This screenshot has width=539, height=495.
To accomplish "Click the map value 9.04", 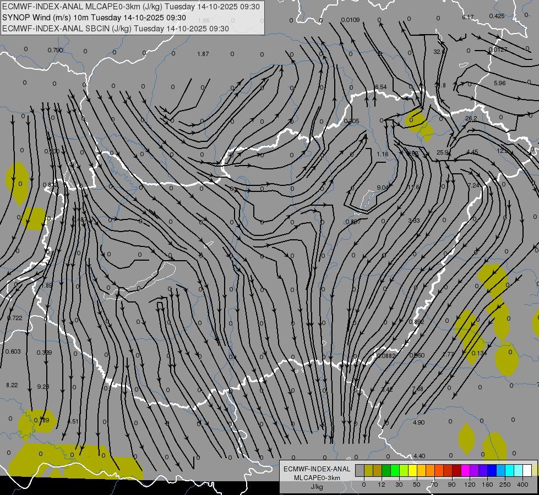I will (383, 188).
